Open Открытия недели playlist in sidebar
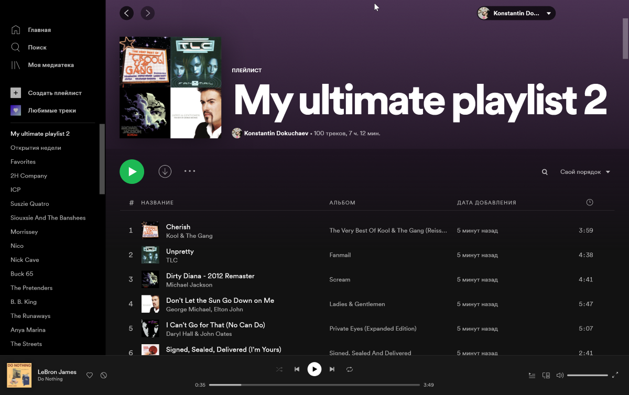Image resolution: width=629 pixels, height=395 pixels. pos(36,148)
